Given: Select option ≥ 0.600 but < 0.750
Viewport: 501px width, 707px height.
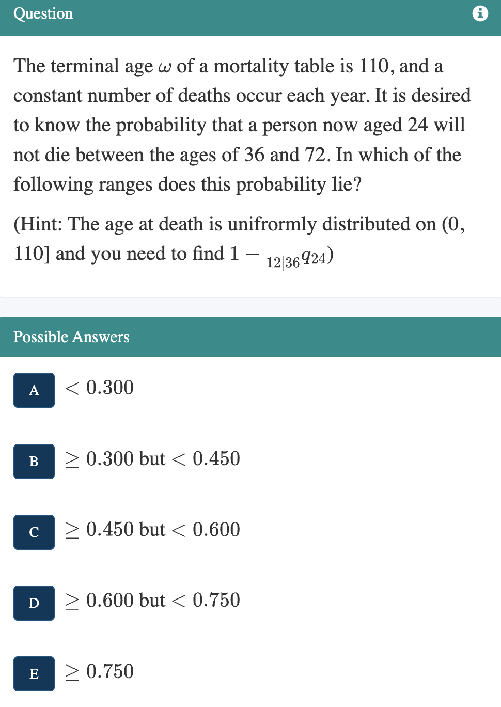Looking at the screenshot, I should click(x=151, y=601).
